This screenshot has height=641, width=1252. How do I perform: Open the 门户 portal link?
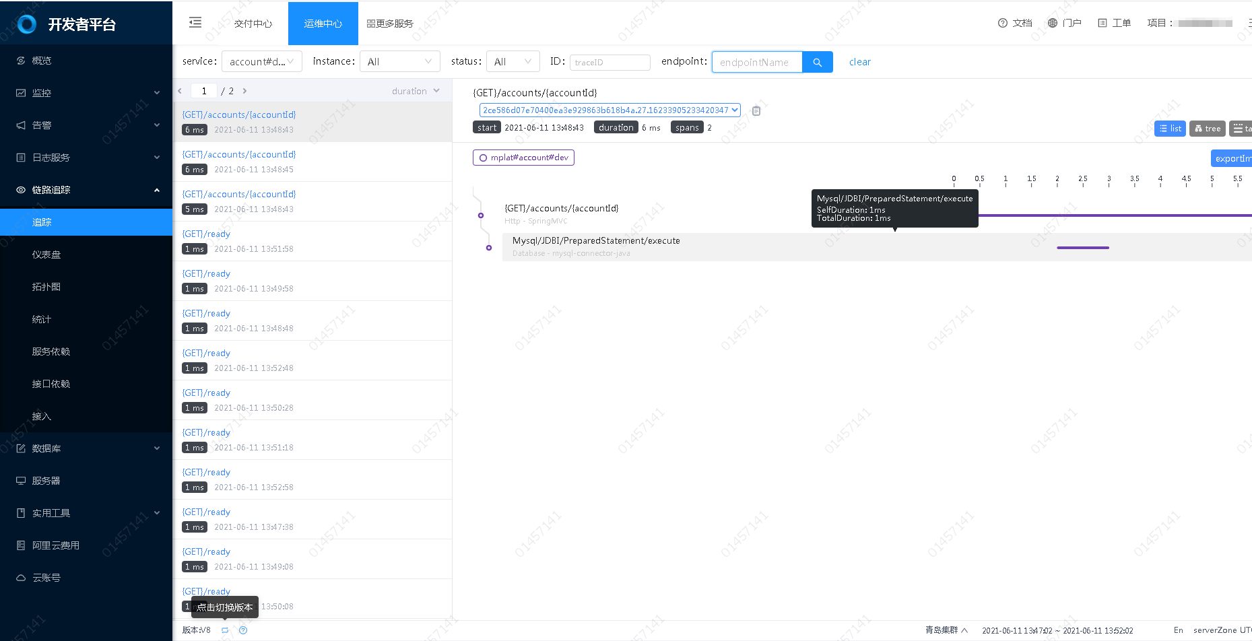(1064, 23)
